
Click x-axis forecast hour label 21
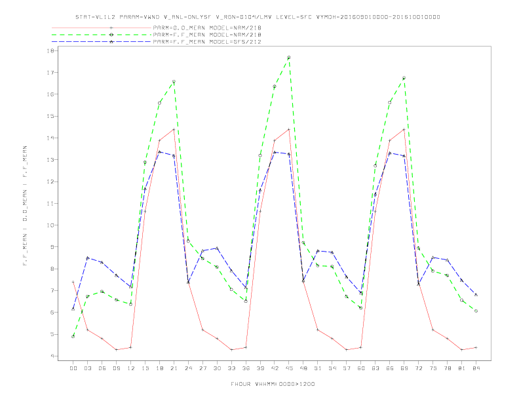pos(174,368)
